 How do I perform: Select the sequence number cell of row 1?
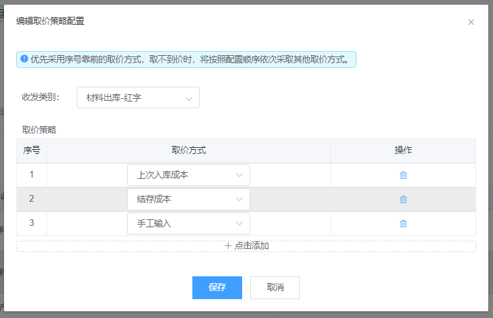click(x=32, y=175)
